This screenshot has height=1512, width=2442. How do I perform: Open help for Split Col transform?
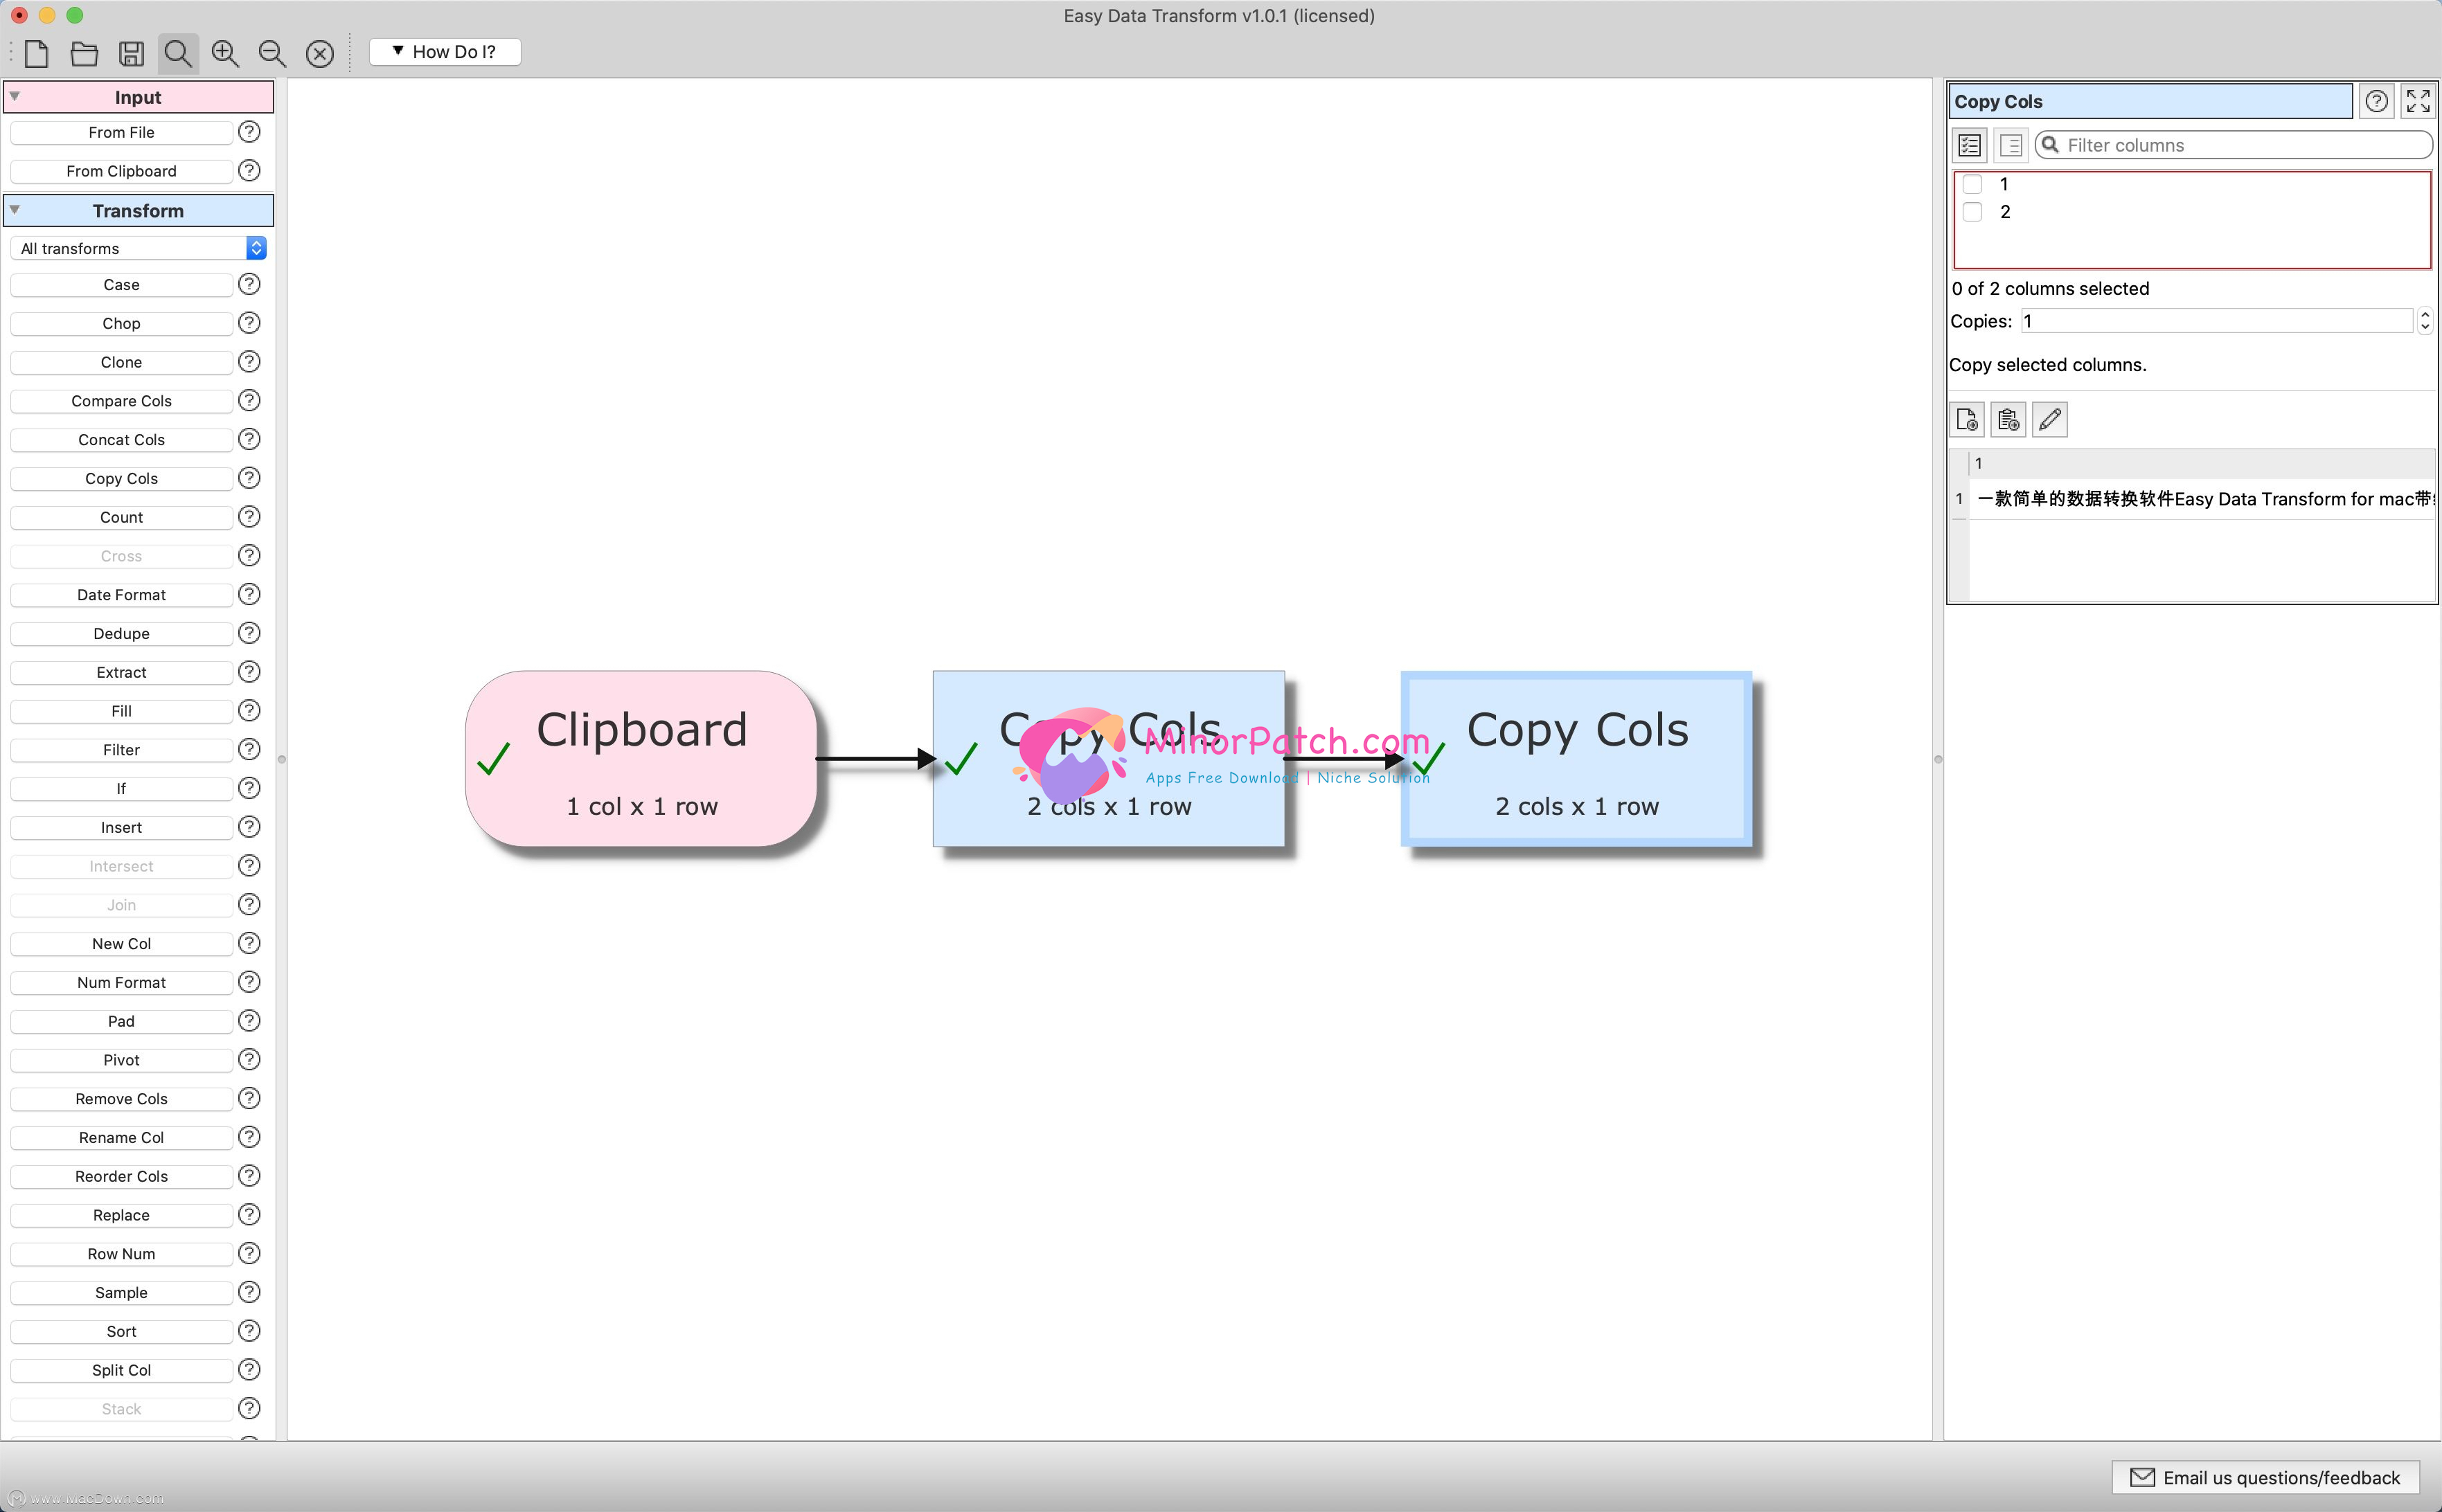coord(249,1370)
